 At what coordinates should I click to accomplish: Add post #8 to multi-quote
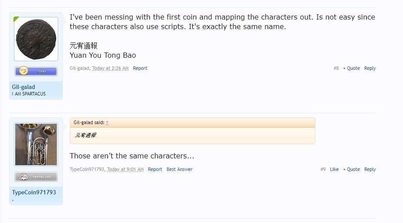click(x=351, y=68)
